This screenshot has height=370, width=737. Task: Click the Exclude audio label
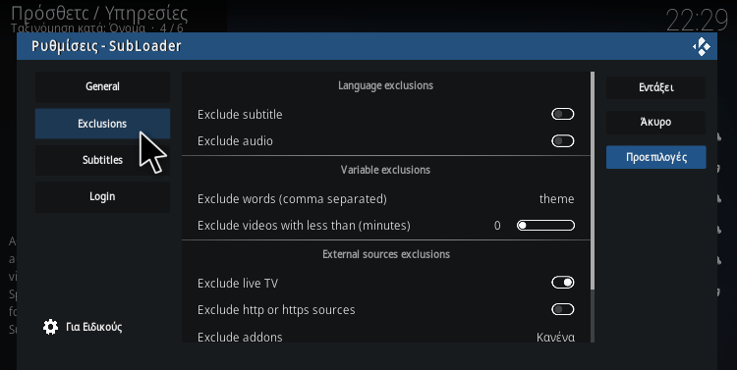(x=235, y=141)
